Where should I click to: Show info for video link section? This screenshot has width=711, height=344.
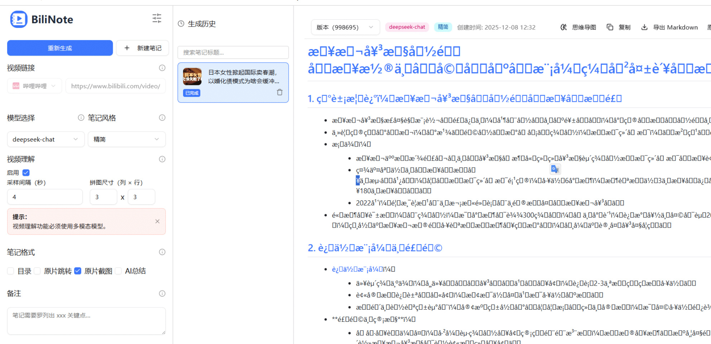pyautogui.click(x=162, y=68)
